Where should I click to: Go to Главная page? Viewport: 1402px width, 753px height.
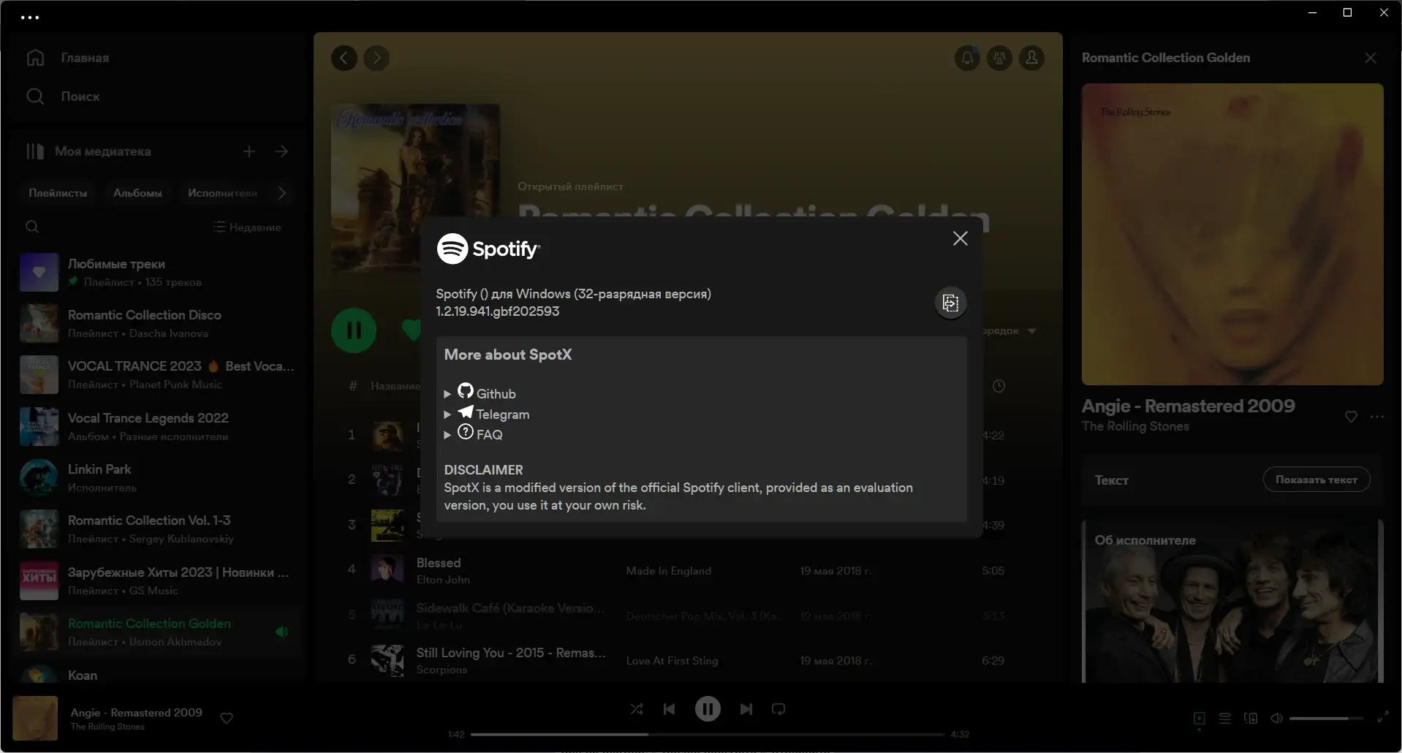85,58
